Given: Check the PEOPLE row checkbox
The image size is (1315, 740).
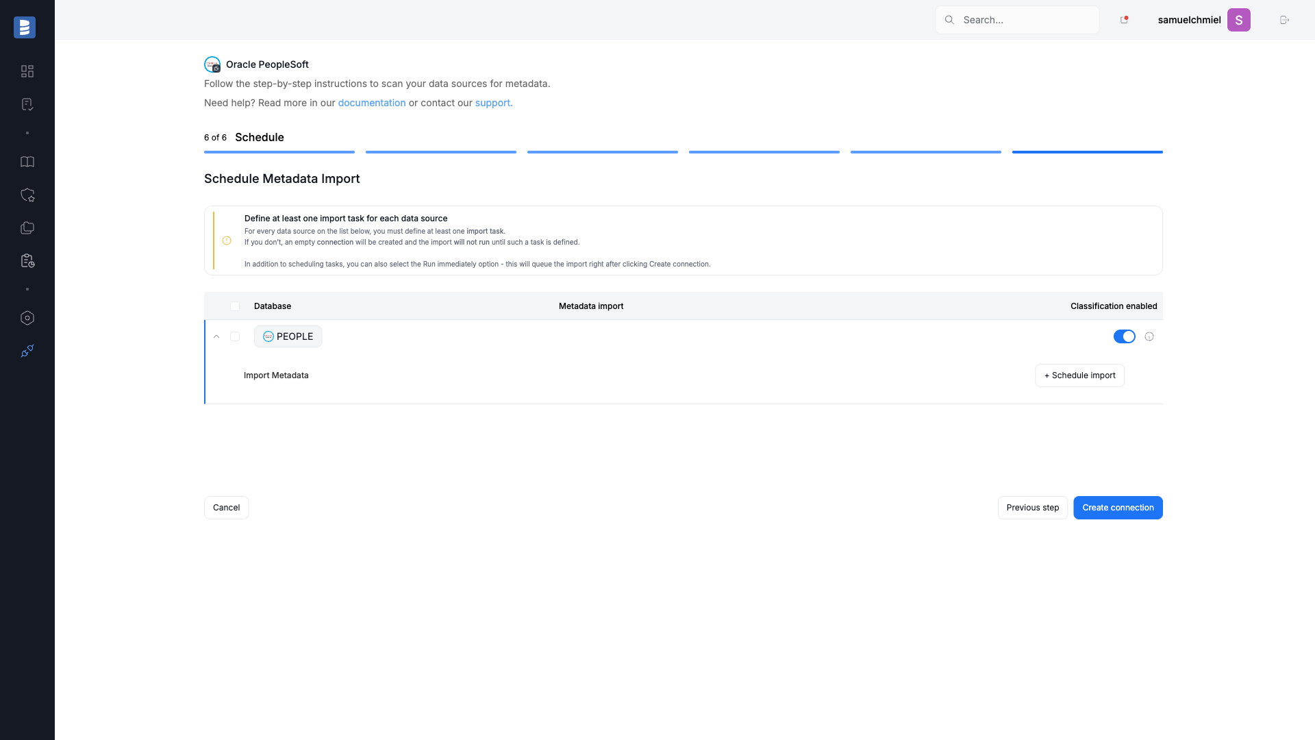Looking at the screenshot, I should point(235,336).
